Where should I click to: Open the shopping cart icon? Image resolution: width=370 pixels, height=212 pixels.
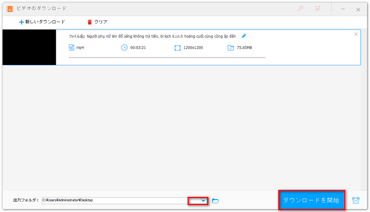[317, 8]
